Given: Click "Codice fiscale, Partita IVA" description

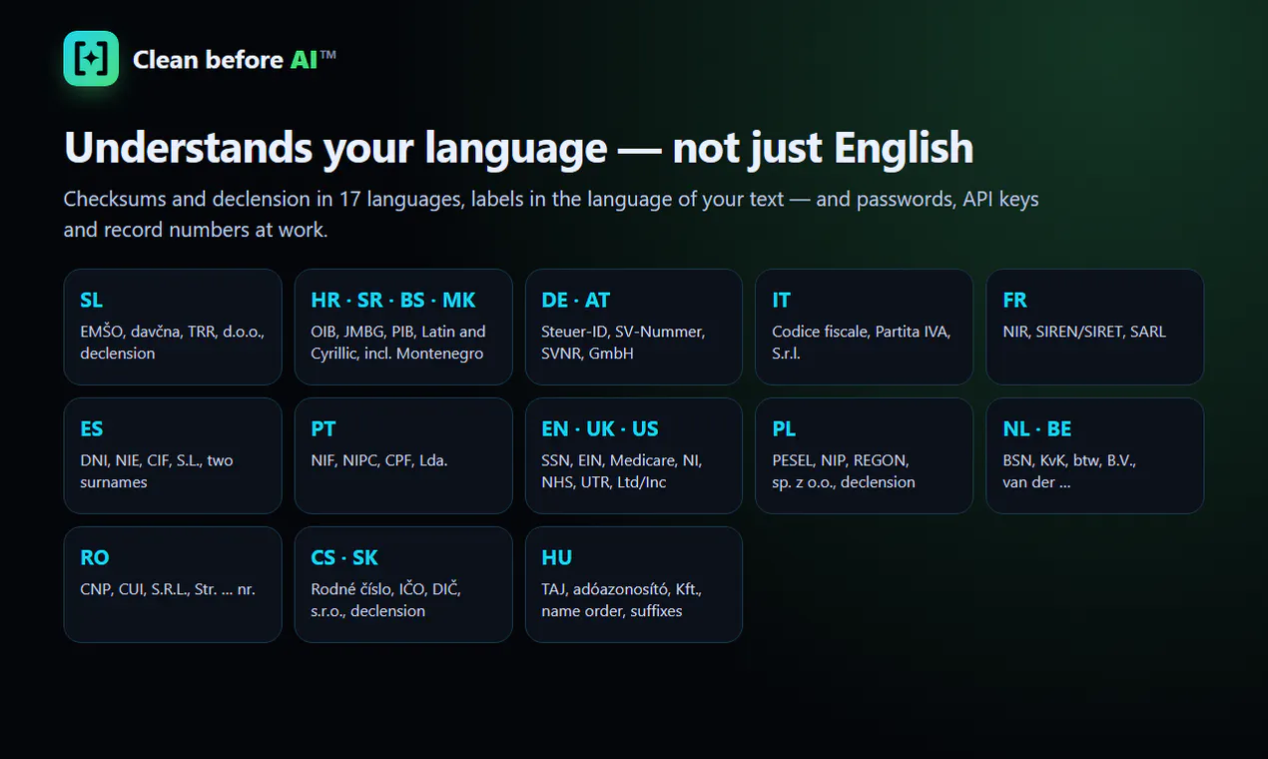Looking at the screenshot, I should pos(861,343).
